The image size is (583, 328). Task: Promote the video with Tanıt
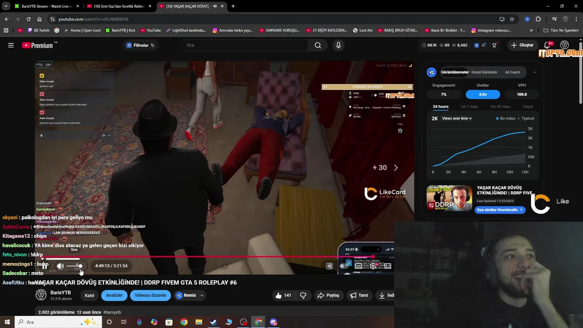[359, 295]
